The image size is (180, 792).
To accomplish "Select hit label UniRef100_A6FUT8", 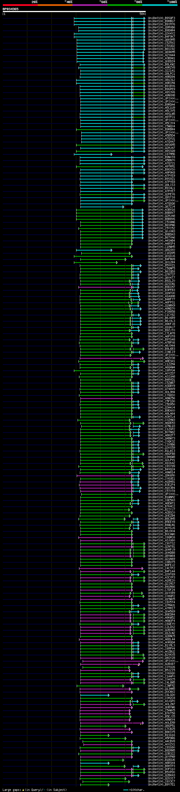I will tap(161, 336).
